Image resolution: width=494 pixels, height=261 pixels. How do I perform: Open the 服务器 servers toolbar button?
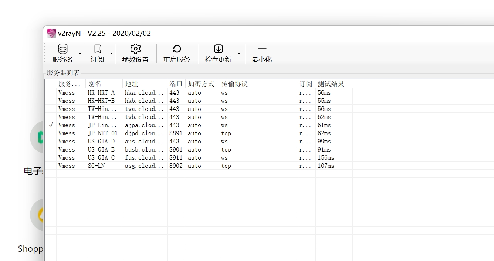62,54
